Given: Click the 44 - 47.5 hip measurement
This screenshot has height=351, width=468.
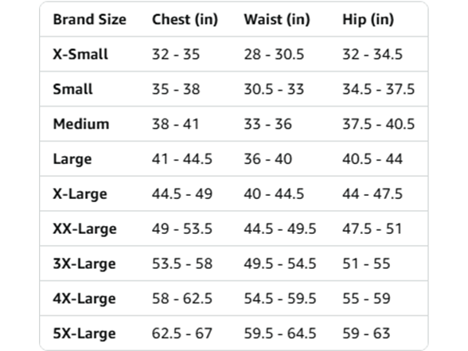Looking at the screenshot, I should (372, 194).
